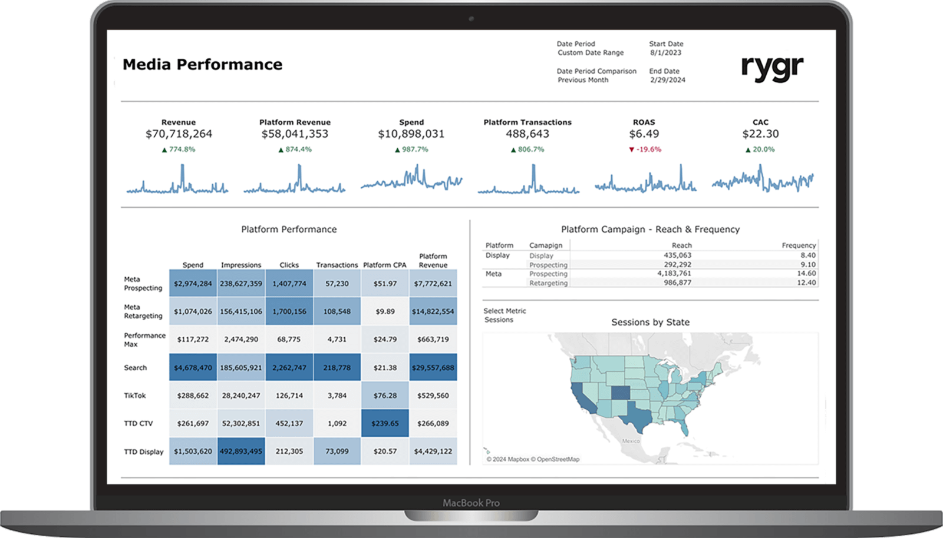Viewport: 943px width, 538px height.
Task: Select the Meta Retargeting row label
Action: 143,311
